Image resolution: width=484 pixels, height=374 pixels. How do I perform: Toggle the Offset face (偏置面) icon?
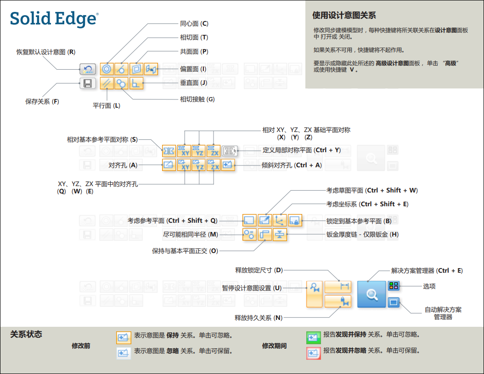click(151, 69)
